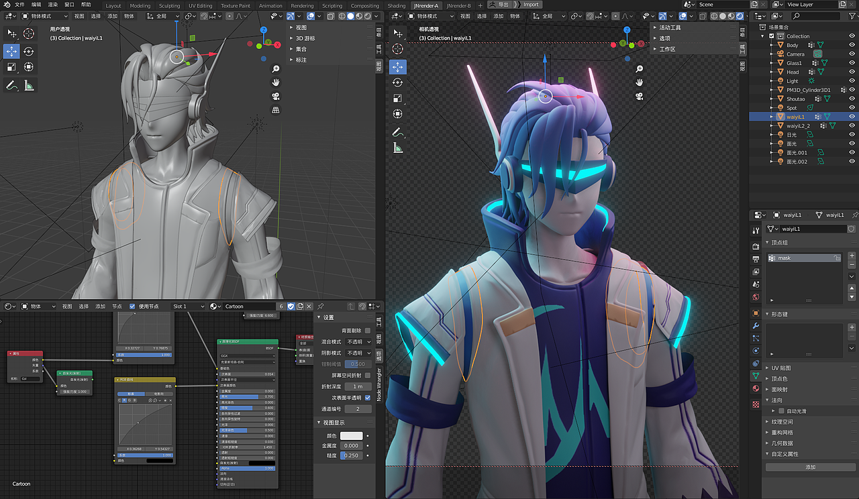Open the World properties tab
859x499 pixels.
(x=756, y=297)
